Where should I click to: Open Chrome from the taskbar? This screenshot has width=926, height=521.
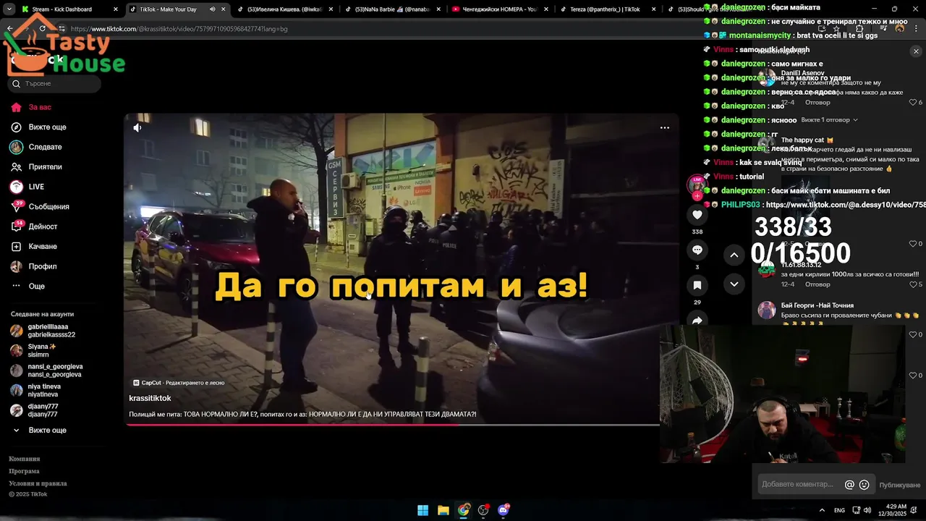pyautogui.click(x=464, y=510)
